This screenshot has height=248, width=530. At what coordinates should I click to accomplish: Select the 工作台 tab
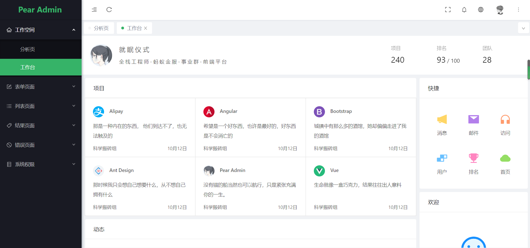point(134,28)
